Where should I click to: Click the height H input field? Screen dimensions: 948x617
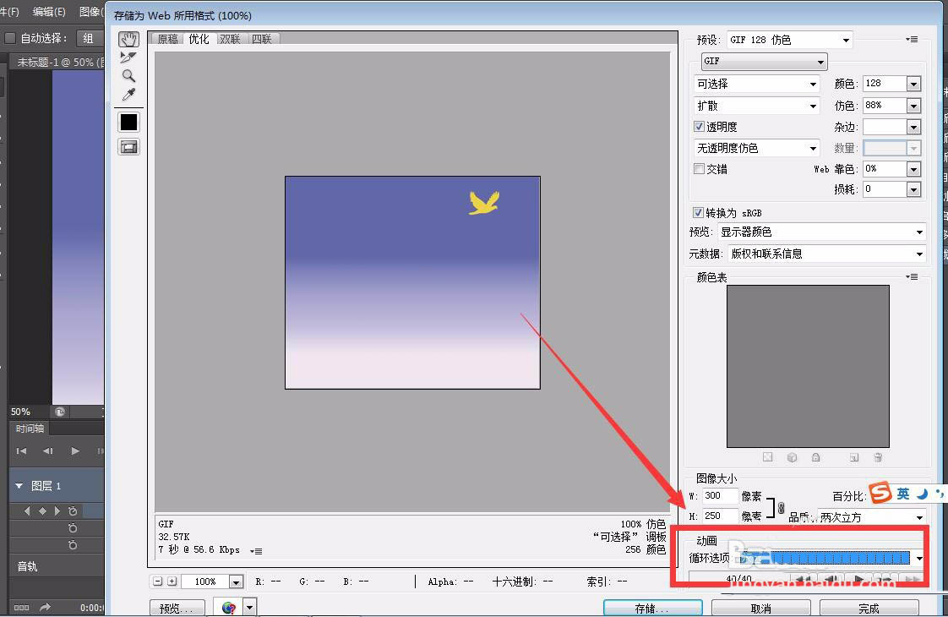(x=720, y=516)
